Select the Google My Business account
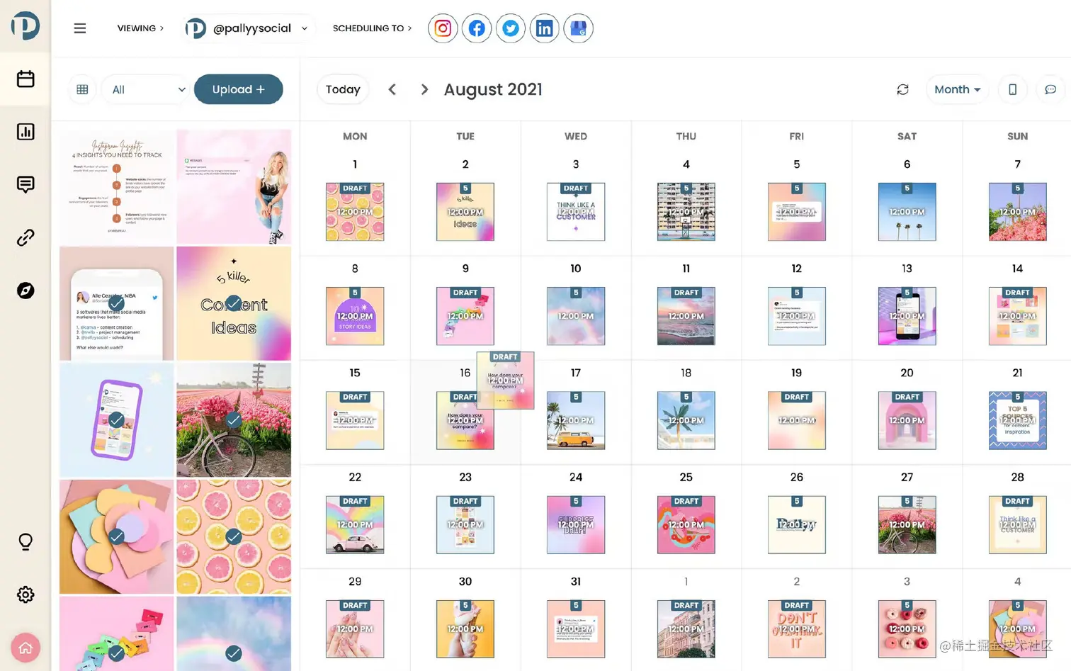The height and width of the screenshot is (671, 1071). pyautogui.click(x=578, y=28)
